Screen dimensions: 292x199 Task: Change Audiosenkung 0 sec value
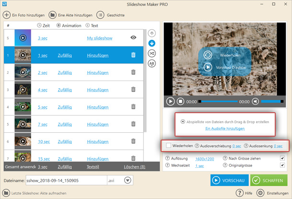tap(278, 146)
